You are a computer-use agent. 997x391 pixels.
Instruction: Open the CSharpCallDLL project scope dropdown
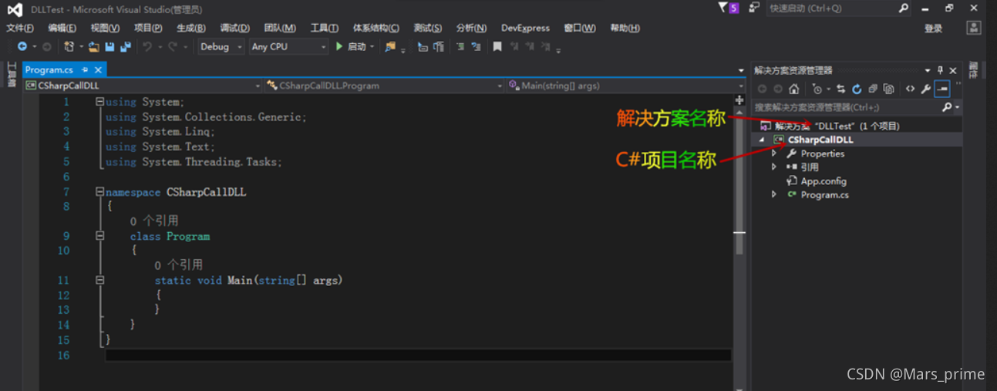tap(143, 86)
